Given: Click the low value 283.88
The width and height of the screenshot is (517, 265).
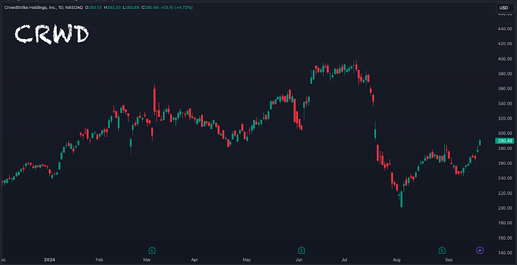Looking at the screenshot, I should (132, 8).
